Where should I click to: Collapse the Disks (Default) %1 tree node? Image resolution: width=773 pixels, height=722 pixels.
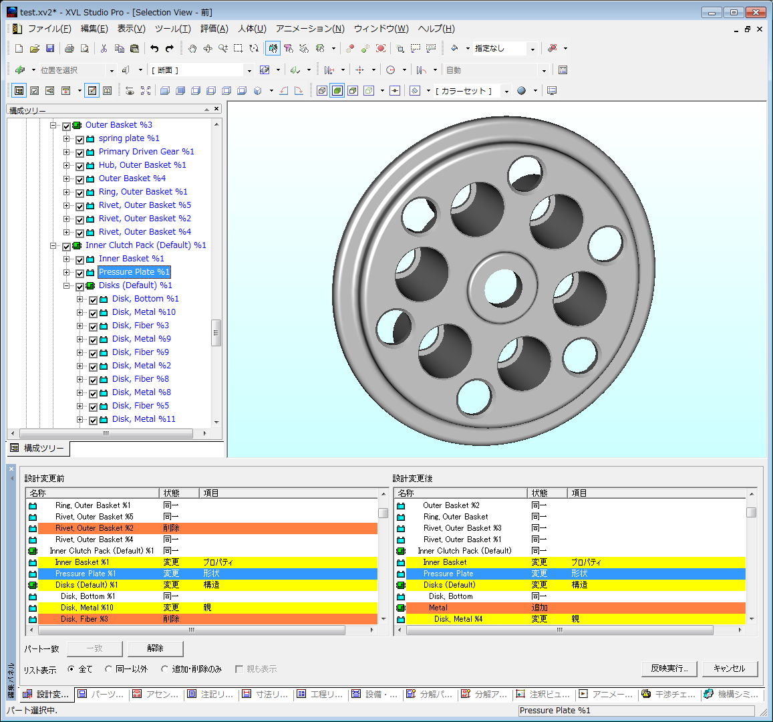click(x=66, y=285)
